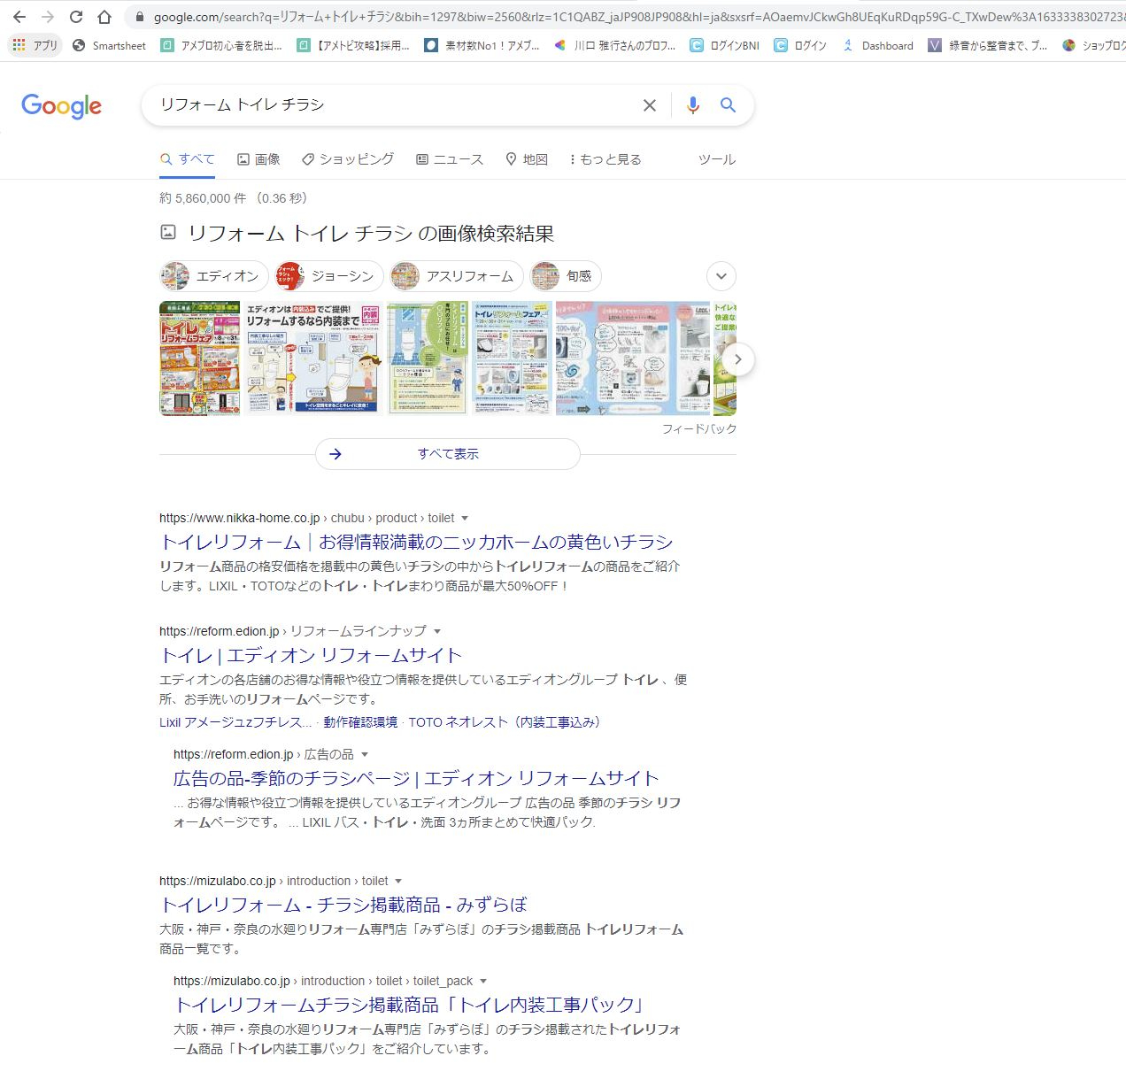Click the voice search microphone icon
The image size is (1126, 1079).
[693, 104]
